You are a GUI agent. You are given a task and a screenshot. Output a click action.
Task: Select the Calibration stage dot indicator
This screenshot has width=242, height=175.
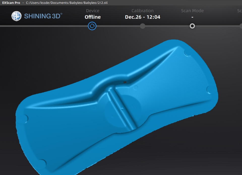tap(142, 26)
